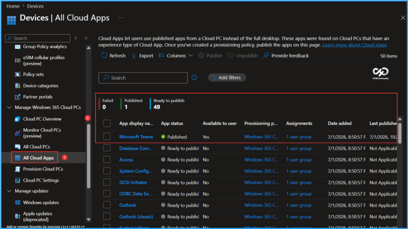Click the eSIM cellular profiles icon

tap(18, 60)
